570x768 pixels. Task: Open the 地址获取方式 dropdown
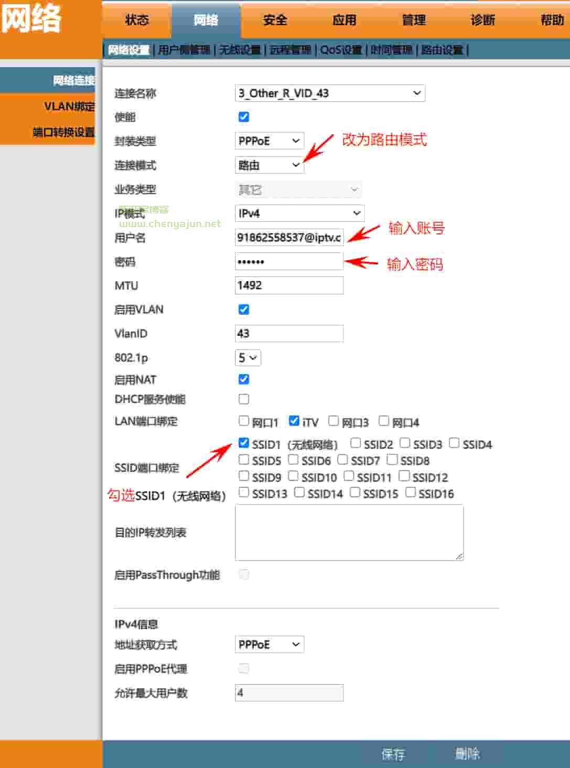270,644
